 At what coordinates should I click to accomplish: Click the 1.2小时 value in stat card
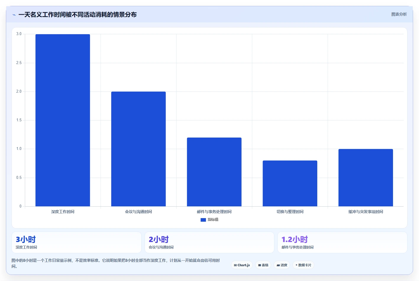coord(295,239)
